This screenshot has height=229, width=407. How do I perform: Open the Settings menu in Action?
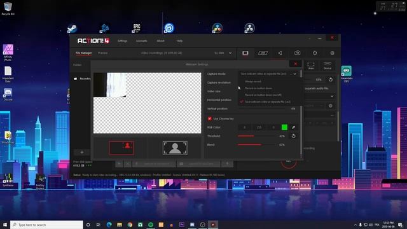point(122,41)
